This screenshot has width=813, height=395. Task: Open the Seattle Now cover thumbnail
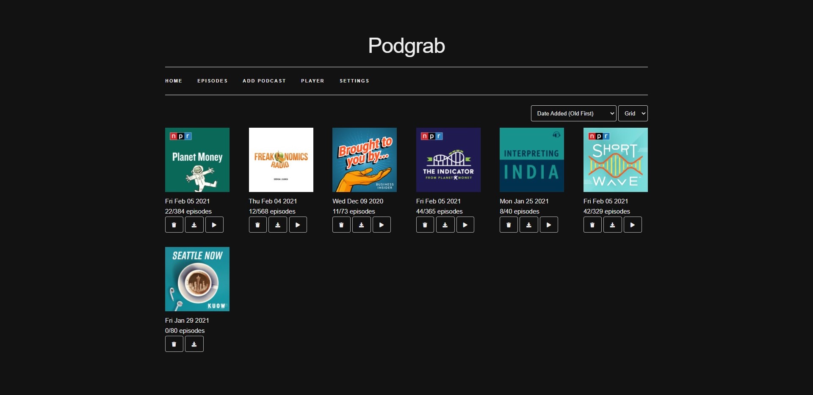(x=197, y=279)
